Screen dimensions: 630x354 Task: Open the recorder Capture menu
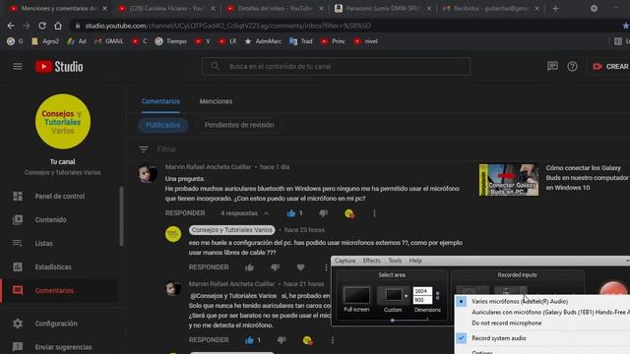click(x=345, y=261)
